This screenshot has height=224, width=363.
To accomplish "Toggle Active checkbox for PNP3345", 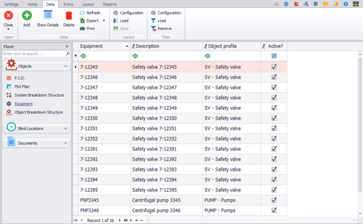I will (x=274, y=200).
